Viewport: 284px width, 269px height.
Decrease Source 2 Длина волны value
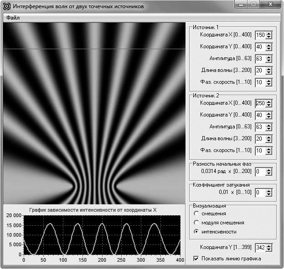pos(269,141)
